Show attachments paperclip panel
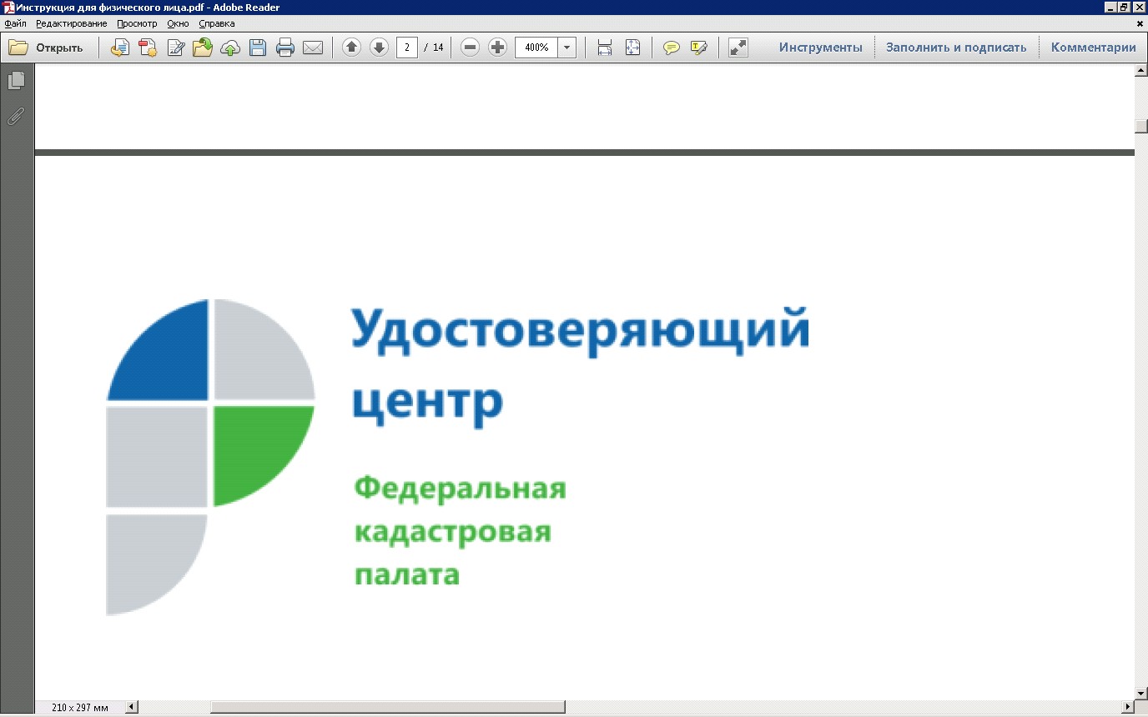This screenshot has height=717, width=1148. 16,117
